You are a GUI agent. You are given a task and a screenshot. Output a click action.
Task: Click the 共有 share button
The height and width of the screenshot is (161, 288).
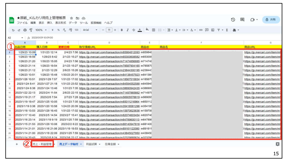point(271,20)
